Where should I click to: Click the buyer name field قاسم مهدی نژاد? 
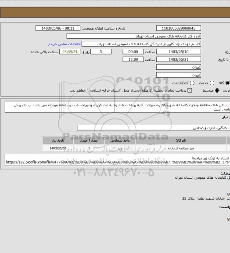tap(141, 44)
